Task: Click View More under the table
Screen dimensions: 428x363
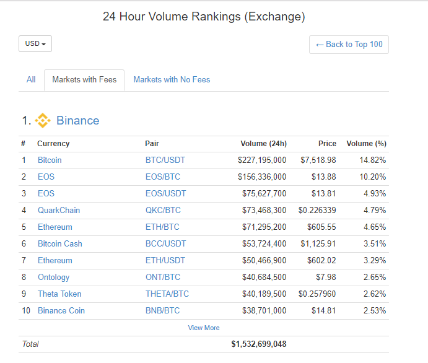Action: [204, 328]
